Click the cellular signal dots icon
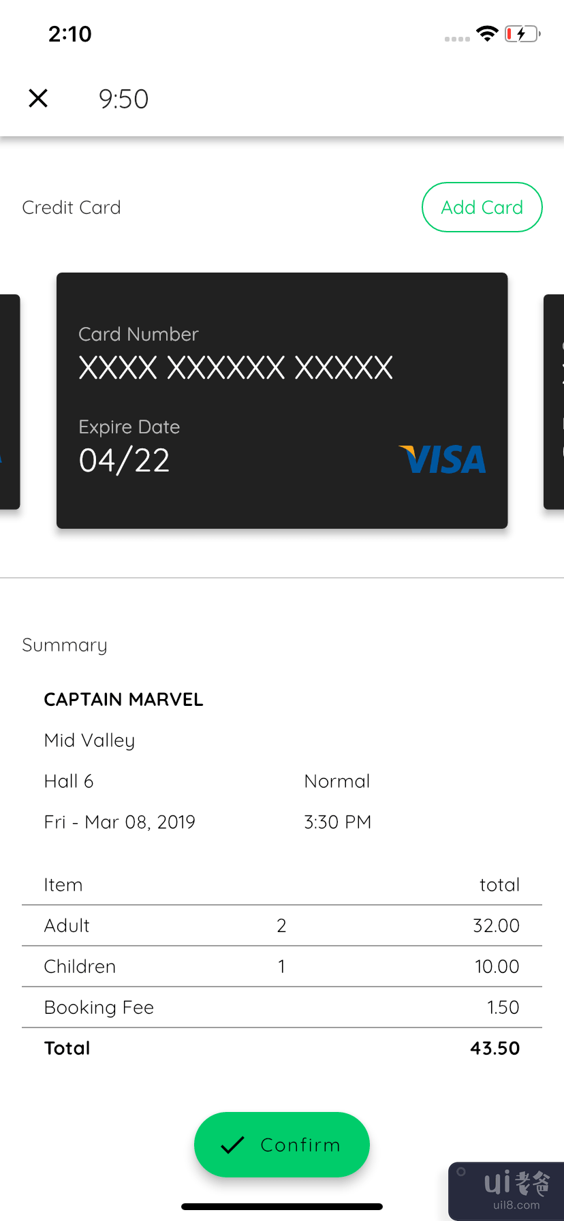This screenshot has width=564, height=1221. (x=457, y=39)
